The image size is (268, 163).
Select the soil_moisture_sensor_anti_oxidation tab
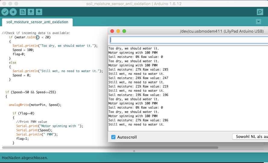37,22
